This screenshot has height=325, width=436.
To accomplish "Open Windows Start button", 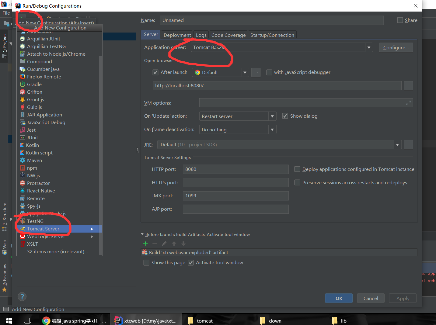I will point(9,321).
